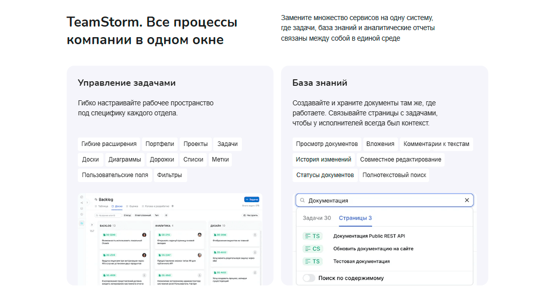552x301 pixels.
Task: Add a new view with plus after tabs
Action: [x=173, y=206]
